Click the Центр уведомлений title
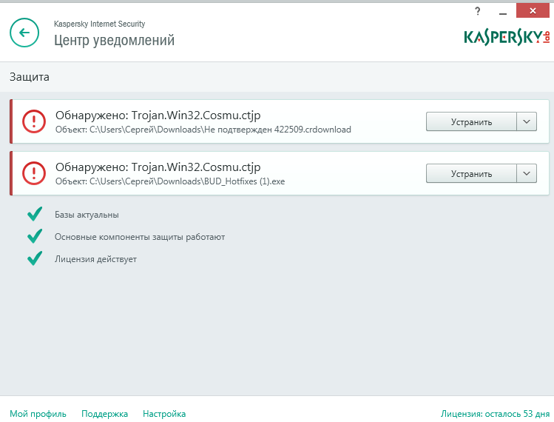Viewport: 554px width, 422px height. click(114, 40)
